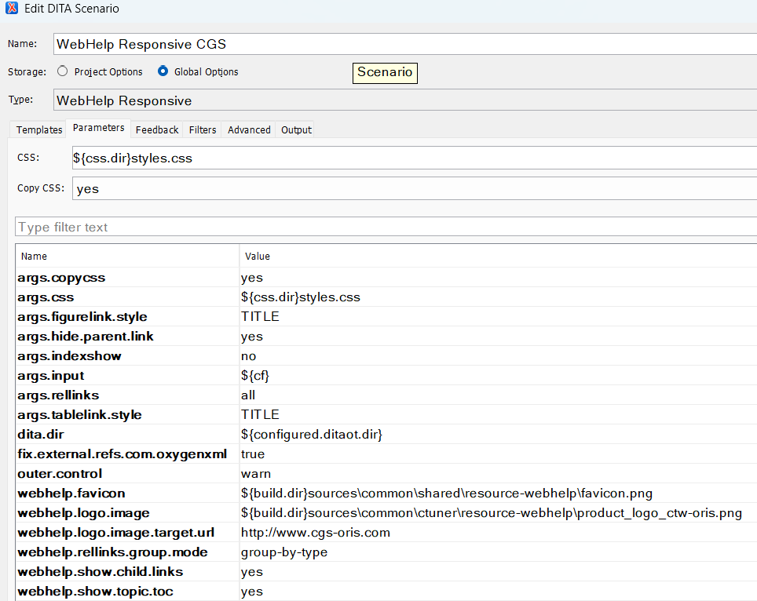Click the TITLE value of args.tablelink.style
Viewport: 757px width, 601px height.
260,415
